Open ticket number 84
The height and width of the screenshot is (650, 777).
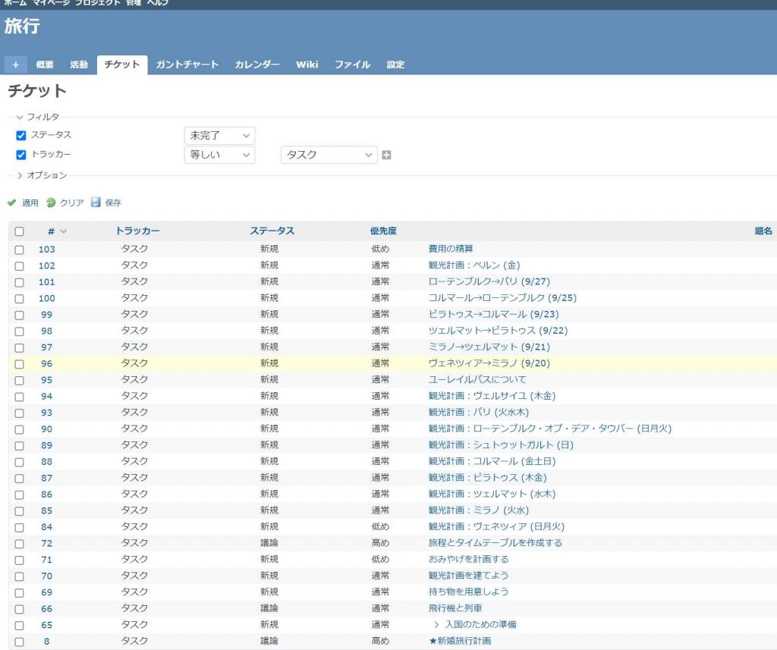pyautogui.click(x=46, y=527)
